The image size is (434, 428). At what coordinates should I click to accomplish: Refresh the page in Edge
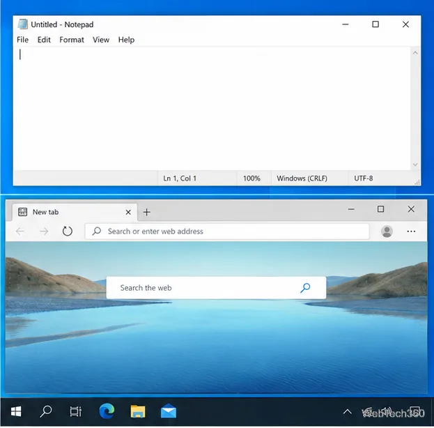tap(68, 231)
